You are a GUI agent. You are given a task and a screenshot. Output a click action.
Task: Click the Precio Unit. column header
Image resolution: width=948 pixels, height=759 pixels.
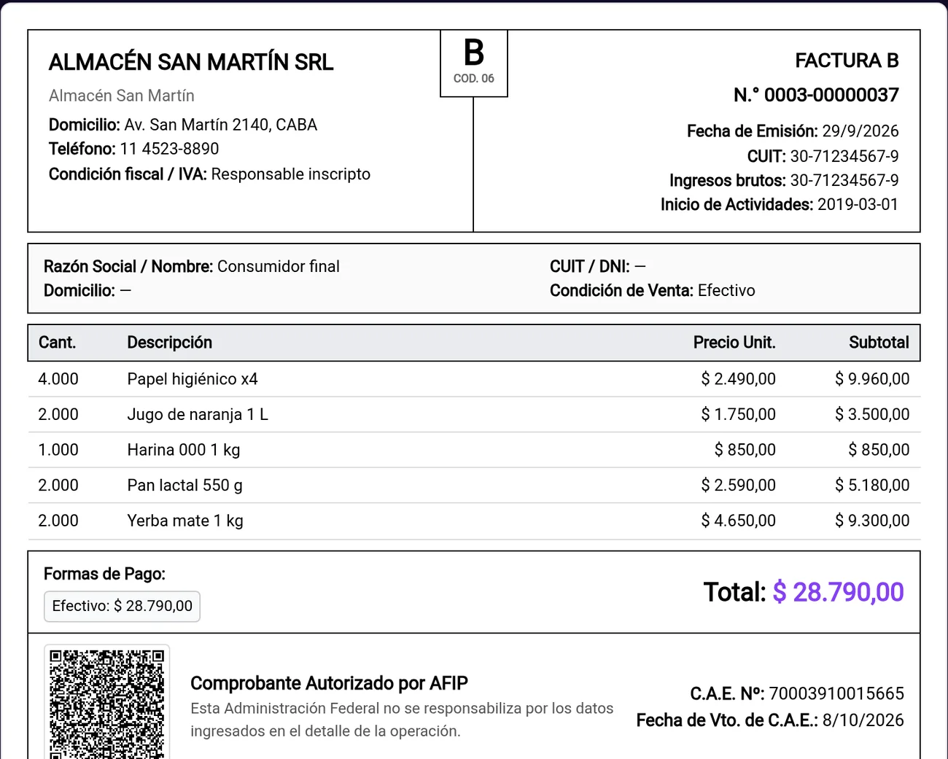pos(734,343)
